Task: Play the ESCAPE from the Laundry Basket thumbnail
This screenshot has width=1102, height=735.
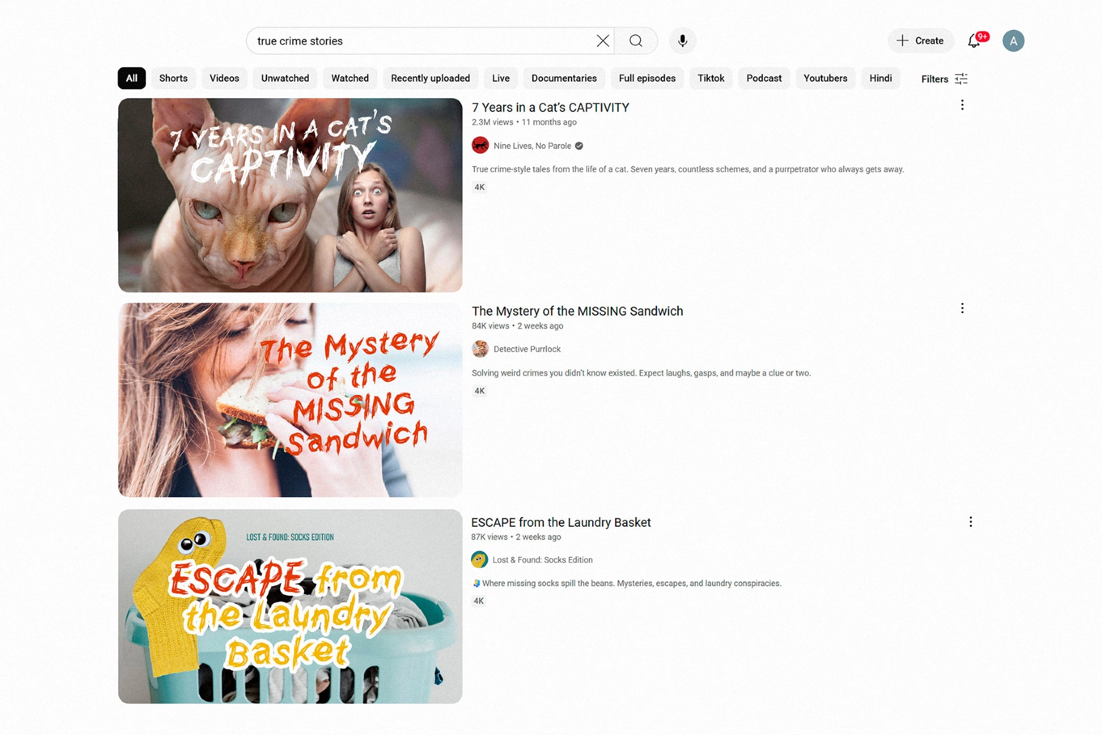Action: 290,606
